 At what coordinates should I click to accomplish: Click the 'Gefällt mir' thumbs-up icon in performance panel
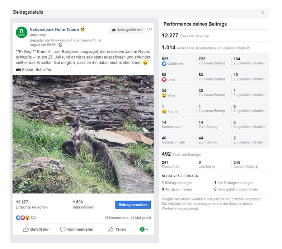[x=164, y=64]
